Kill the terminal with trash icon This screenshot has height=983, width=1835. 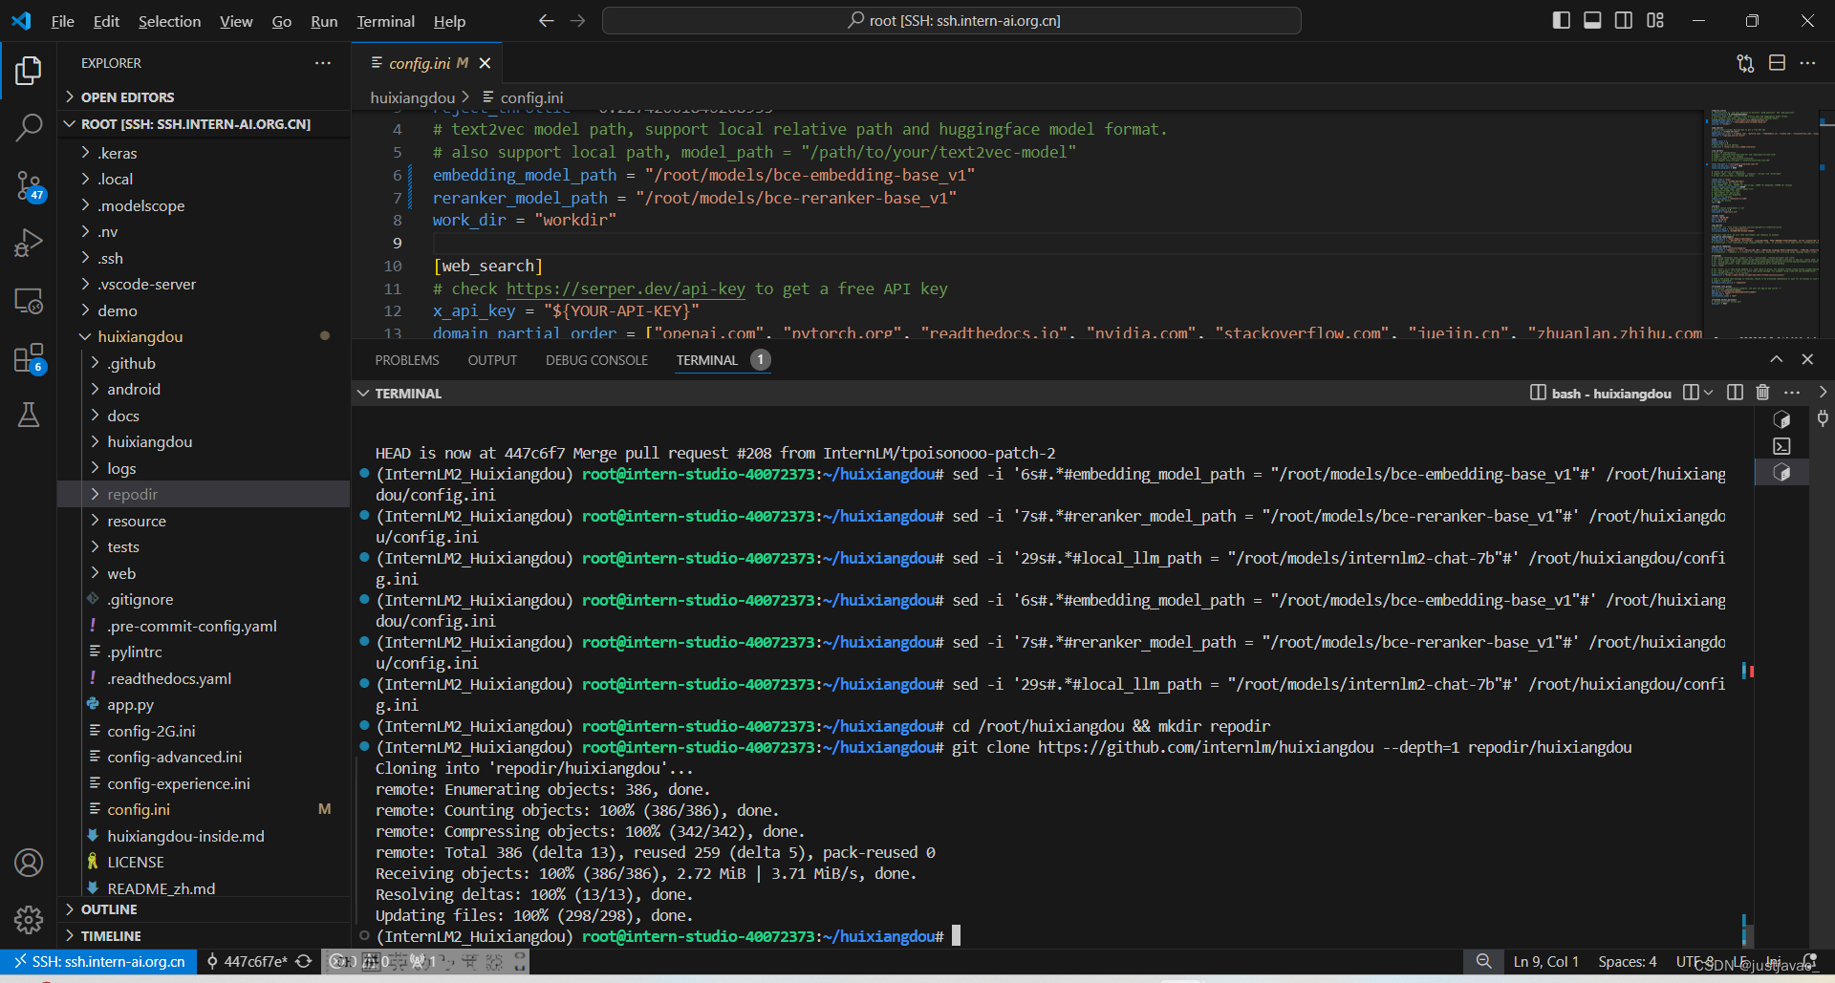click(1763, 393)
